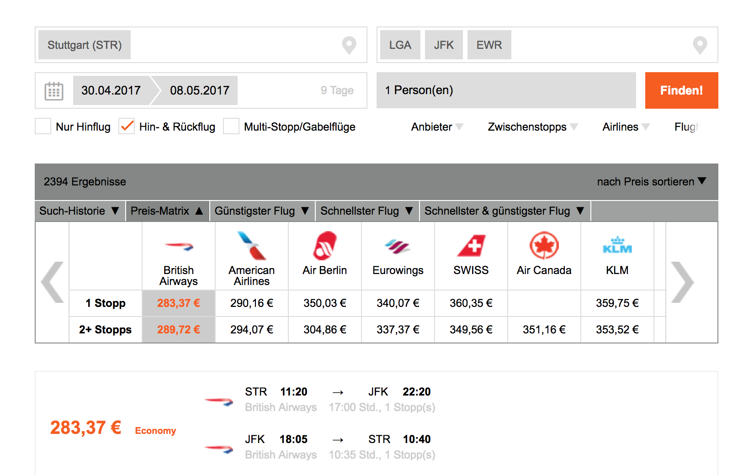Open the partially visible Flug filter

tap(686, 127)
